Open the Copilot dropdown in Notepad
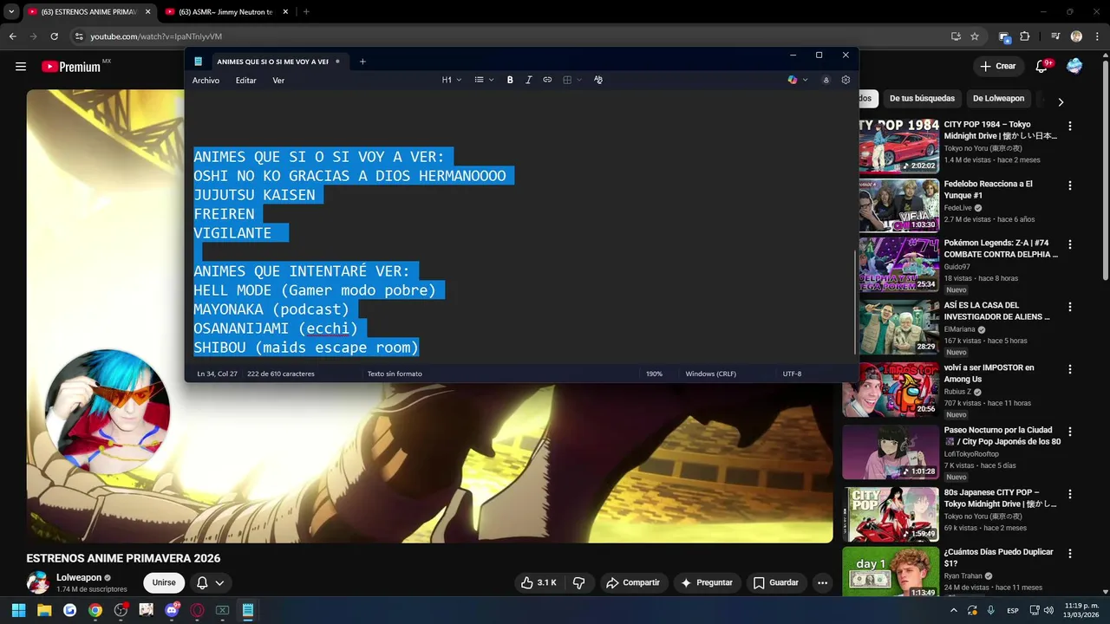The image size is (1110, 624). tap(797, 80)
